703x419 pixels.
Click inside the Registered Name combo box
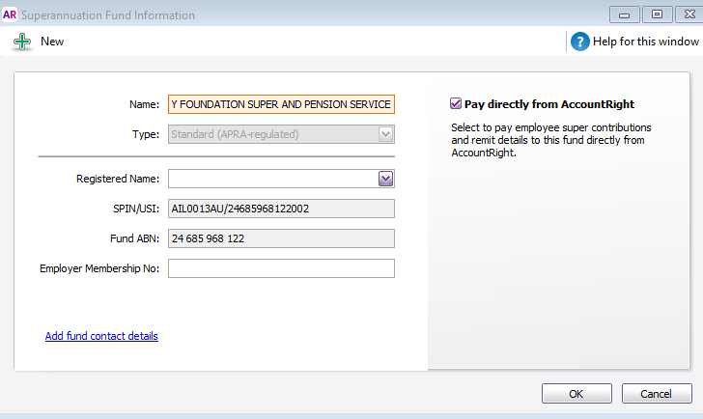pos(272,179)
